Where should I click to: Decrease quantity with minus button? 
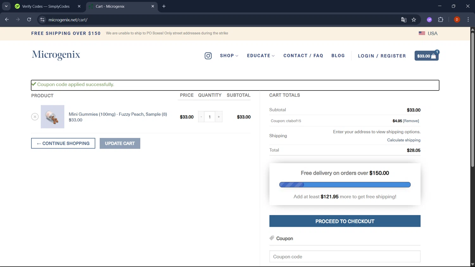point(201,117)
